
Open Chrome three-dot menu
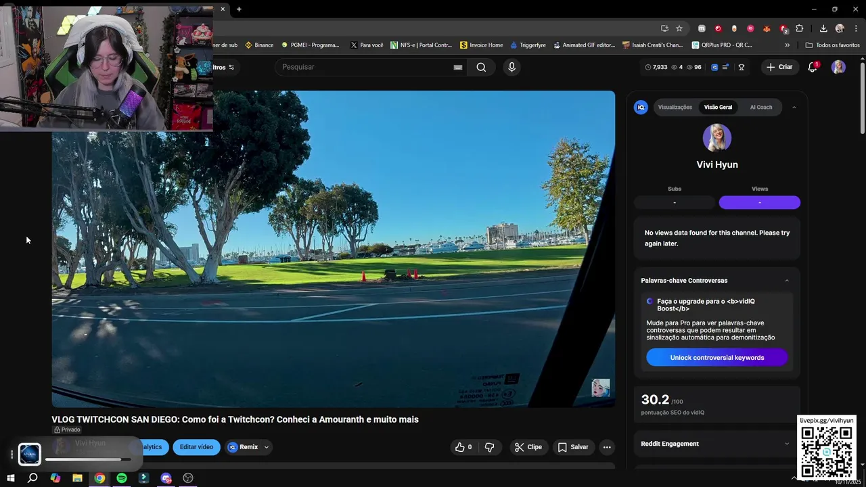857,28
